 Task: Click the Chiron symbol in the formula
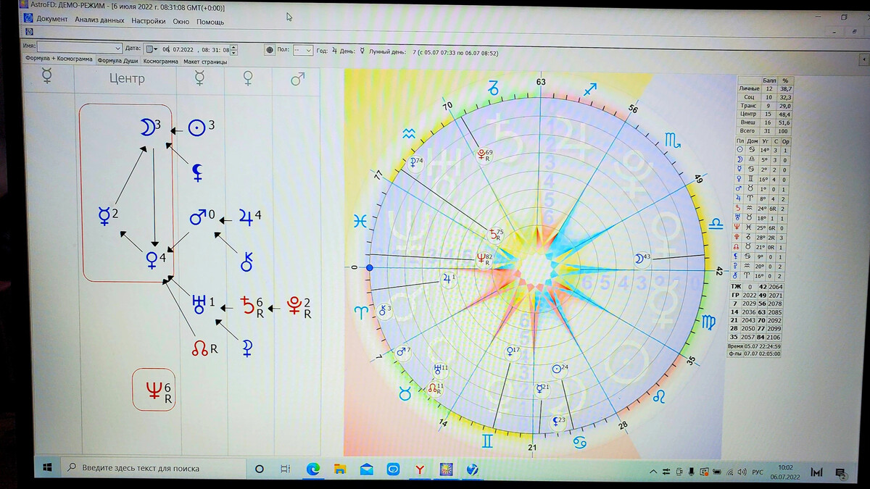246,262
